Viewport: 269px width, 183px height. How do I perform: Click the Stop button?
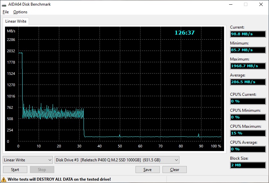point(42,170)
